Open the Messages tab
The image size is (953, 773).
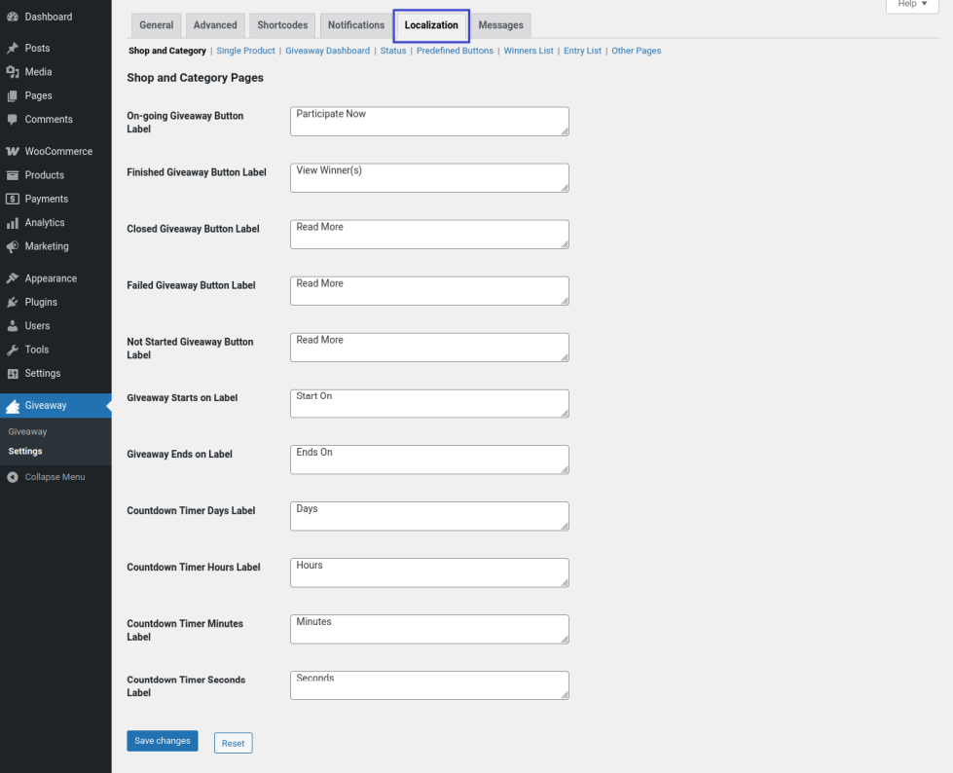(x=500, y=25)
